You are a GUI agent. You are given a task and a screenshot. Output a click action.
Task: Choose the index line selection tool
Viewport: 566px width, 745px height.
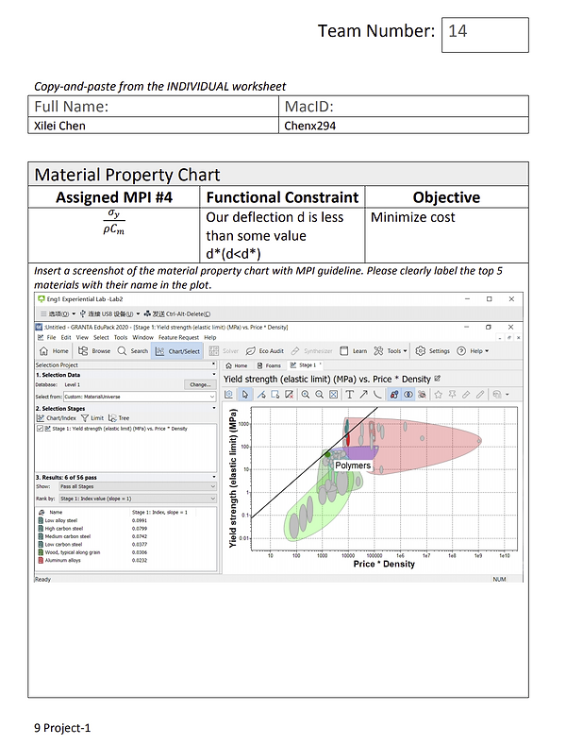coord(261,395)
